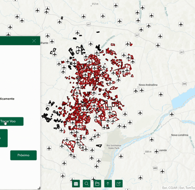Open the folder tool in bottom toolbar

tap(97, 184)
